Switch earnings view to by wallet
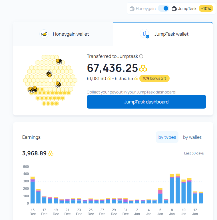Viewport: 217px width, 220px height. pyautogui.click(x=192, y=137)
